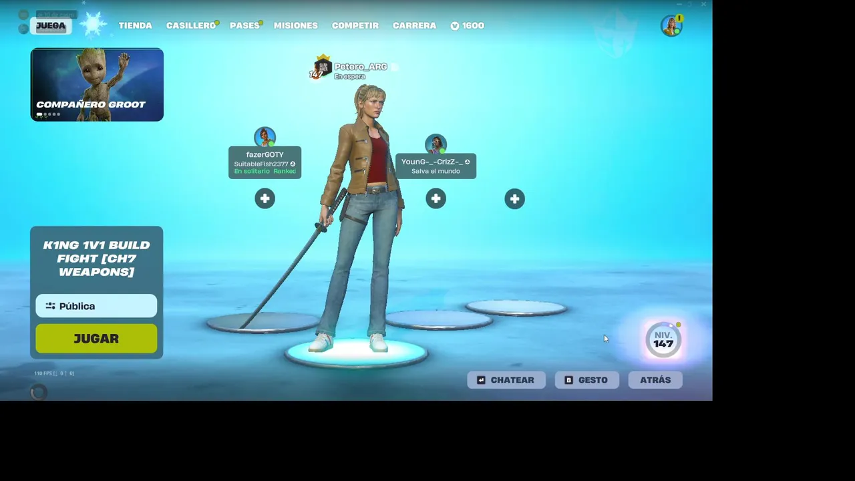
Task: Open the NIV. 147 level progress badge
Action: tap(663, 339)
